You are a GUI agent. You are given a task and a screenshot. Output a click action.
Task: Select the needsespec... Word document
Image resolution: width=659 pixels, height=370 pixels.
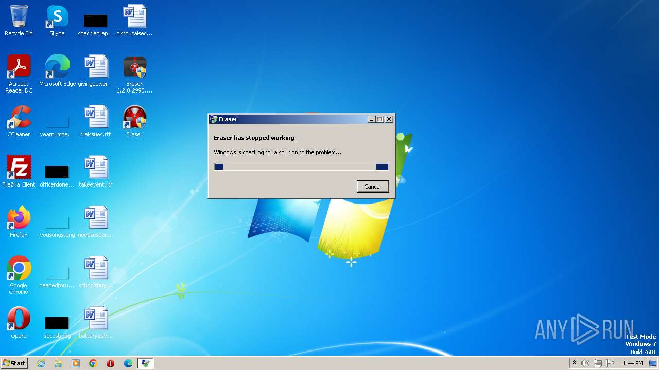point(96,222)
